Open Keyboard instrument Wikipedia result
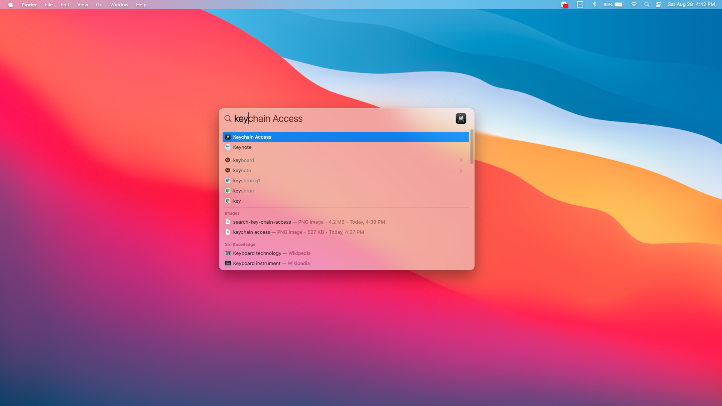The height and width of the screenshot is (406, 722). 346,263
